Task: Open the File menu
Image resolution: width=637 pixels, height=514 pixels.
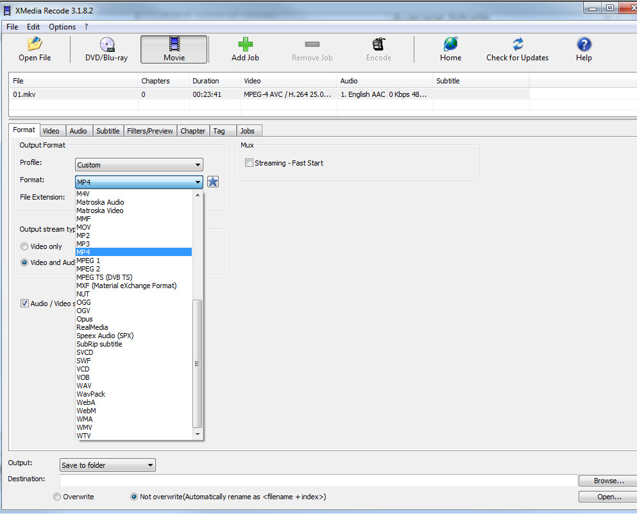Action: click(12, 27)
